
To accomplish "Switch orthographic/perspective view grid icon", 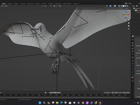I will (x=129, y=29).
